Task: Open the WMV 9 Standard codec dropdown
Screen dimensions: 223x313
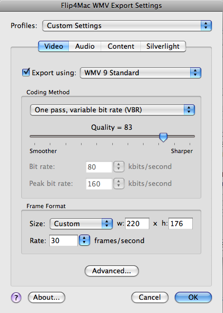Action: point(140,73)
